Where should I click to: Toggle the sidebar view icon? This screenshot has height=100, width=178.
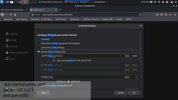click(x=162, y=15)
